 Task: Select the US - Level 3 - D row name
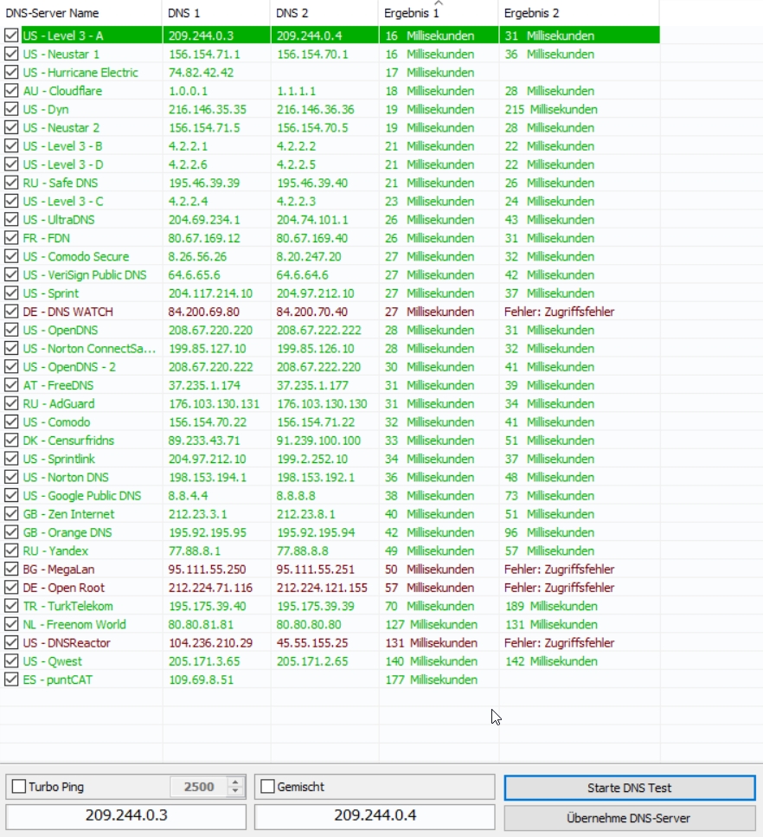pos(63,164)
